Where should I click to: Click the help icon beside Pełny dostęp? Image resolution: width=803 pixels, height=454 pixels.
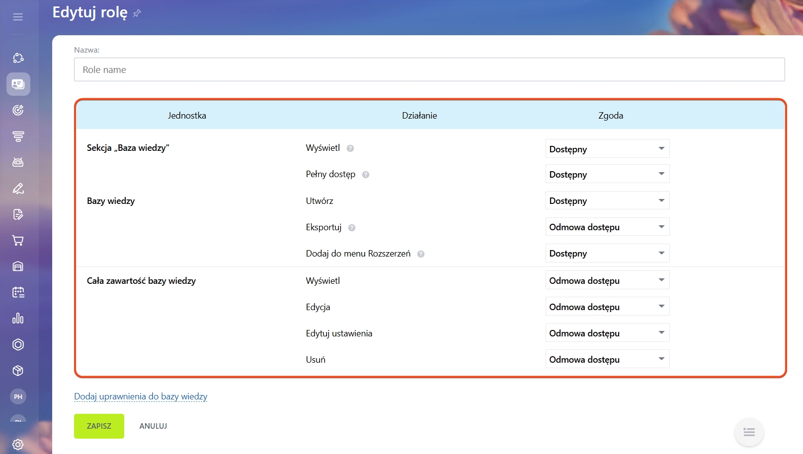(x=366, y=175)
